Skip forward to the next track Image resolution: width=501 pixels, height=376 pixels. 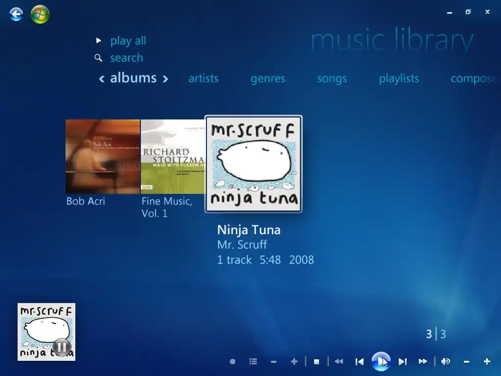(403, 362)
